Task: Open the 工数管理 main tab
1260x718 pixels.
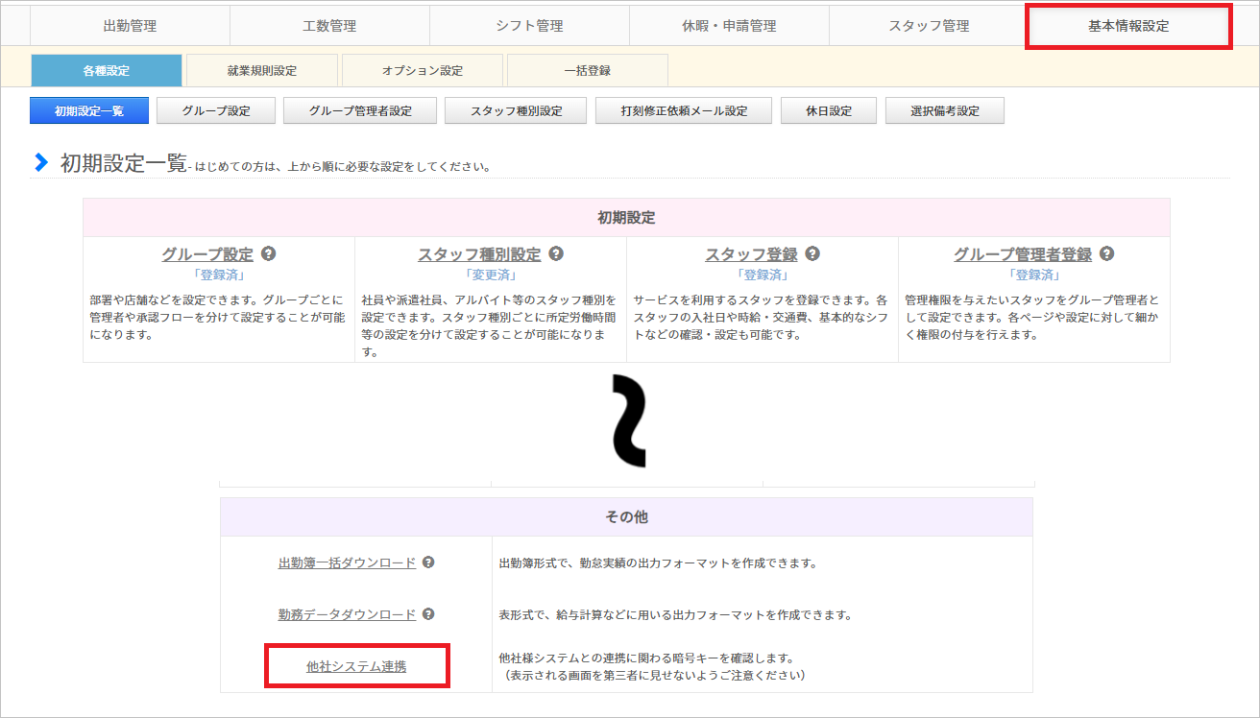Action: [329, 26]
